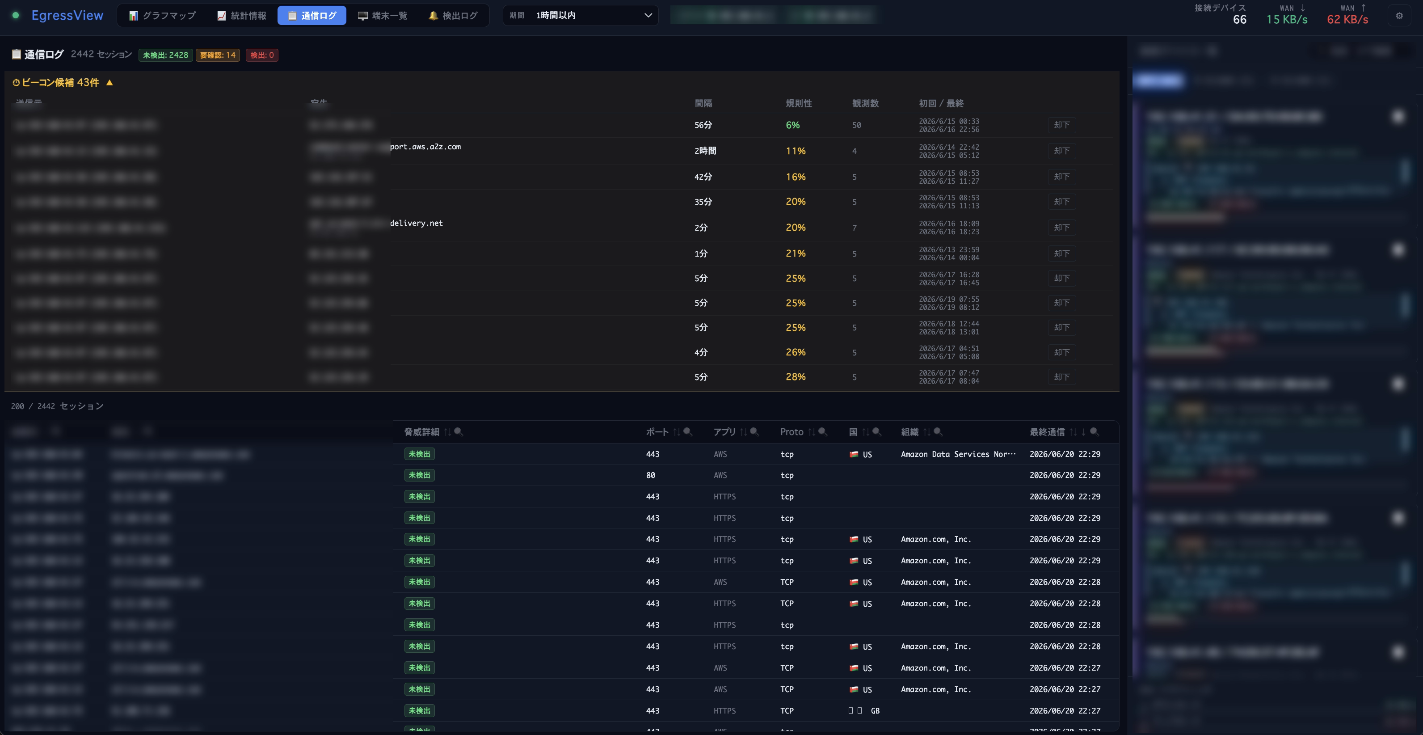Filter sessions by 検出: 0 badge
Viewport: 1423px width, 735px height.
(x=262, y=55)
